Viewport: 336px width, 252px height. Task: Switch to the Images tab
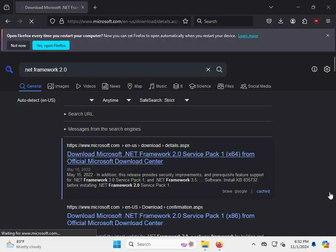pyautogui.click(x=58, y=86)
